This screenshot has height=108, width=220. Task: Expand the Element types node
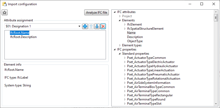pyautogui.click(x=120, y=45)
